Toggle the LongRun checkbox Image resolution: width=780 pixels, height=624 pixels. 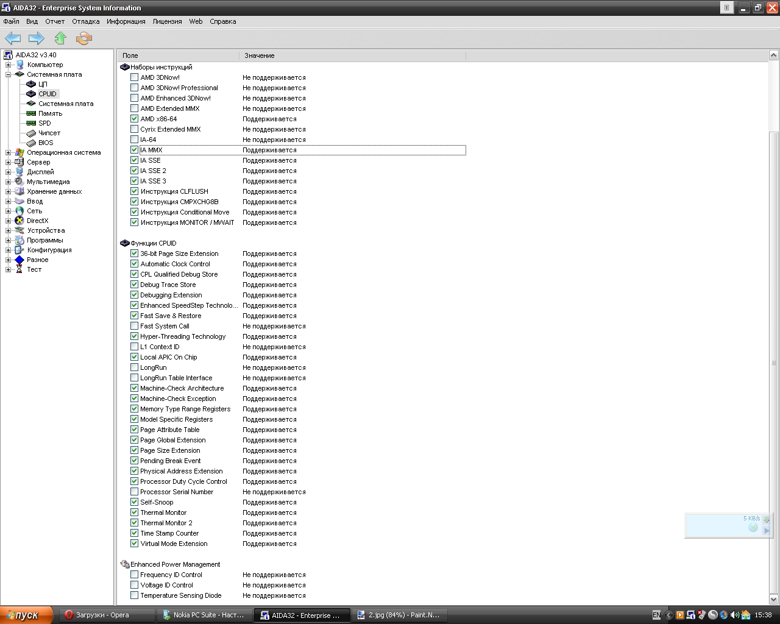[134, 367]
